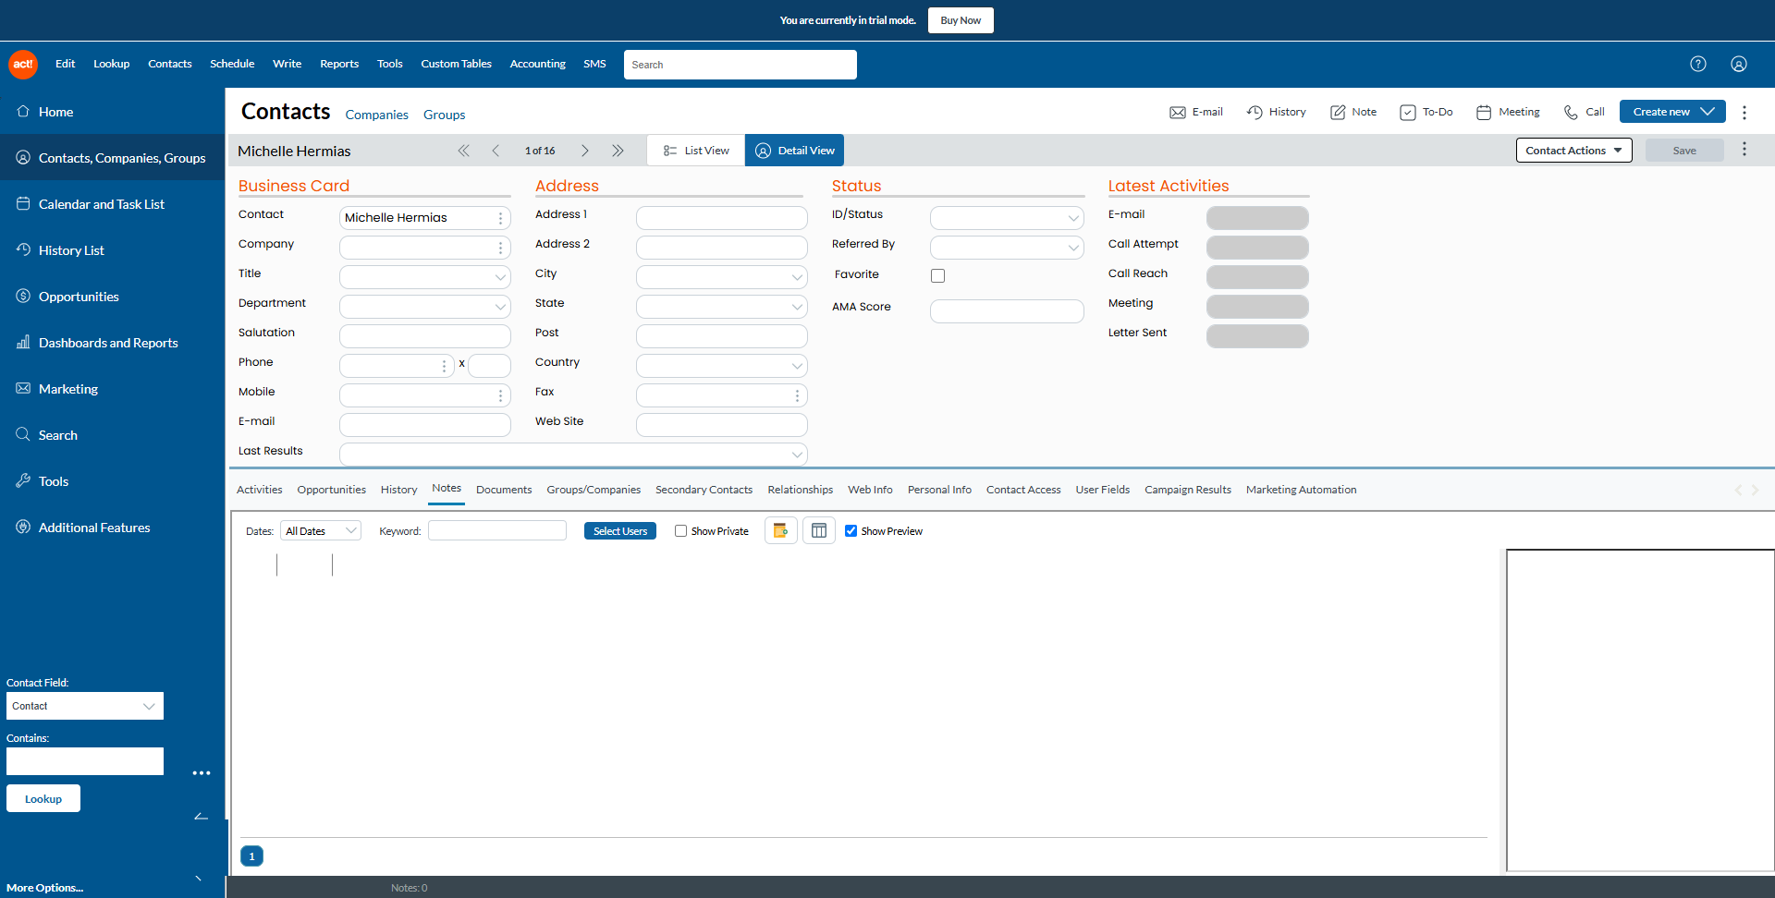The image size is (1775, 898).
Task: Open the Dates filter dropdown
Action: tap(320, 531)
